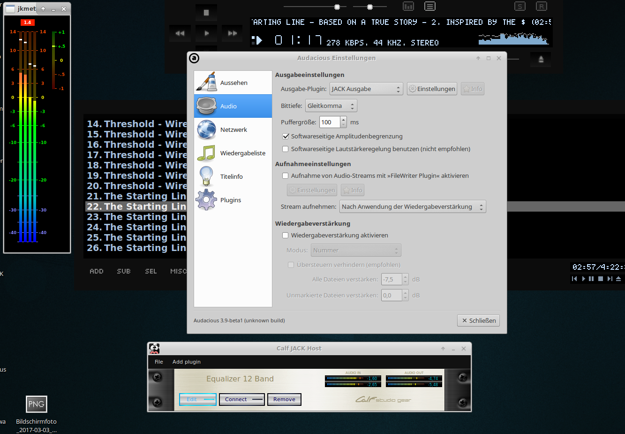Click next track in playlist mini controls
Screen dimensions: 625x434
tap(610, 279)
